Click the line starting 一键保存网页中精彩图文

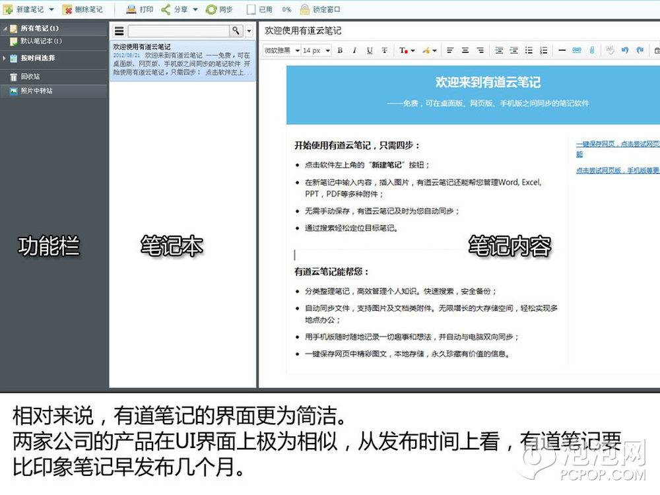407,354
